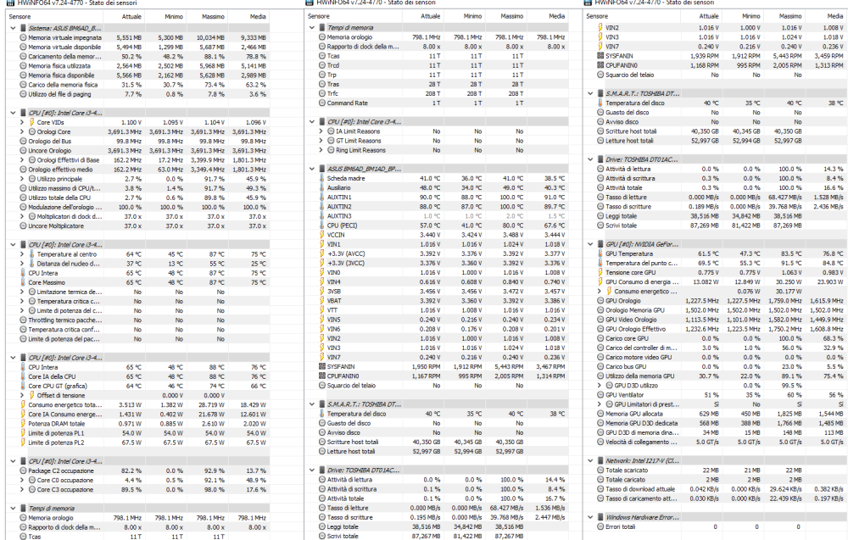Screen dimensions: 848x540
Task: Expand the Utilizzo principale row
Action: [x=22, y=179]
